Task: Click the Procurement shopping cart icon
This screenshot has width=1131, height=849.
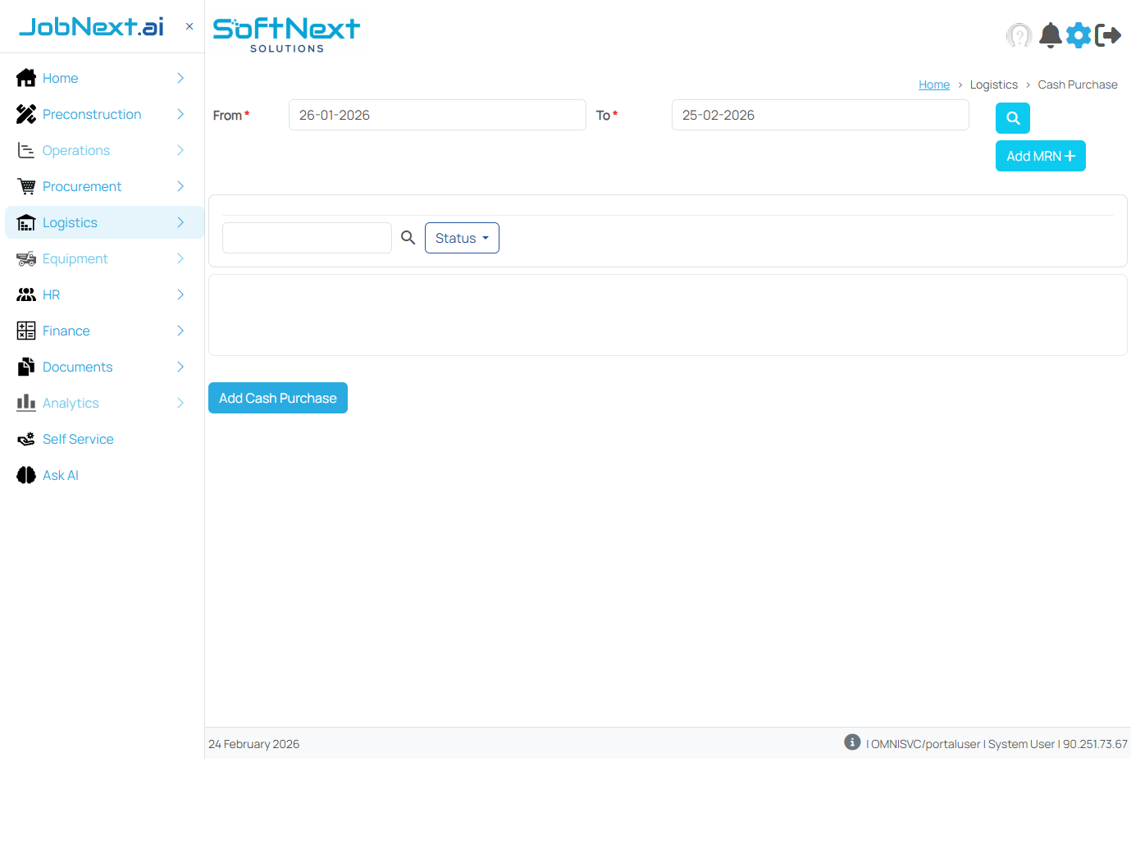Action: coord(25,186)
